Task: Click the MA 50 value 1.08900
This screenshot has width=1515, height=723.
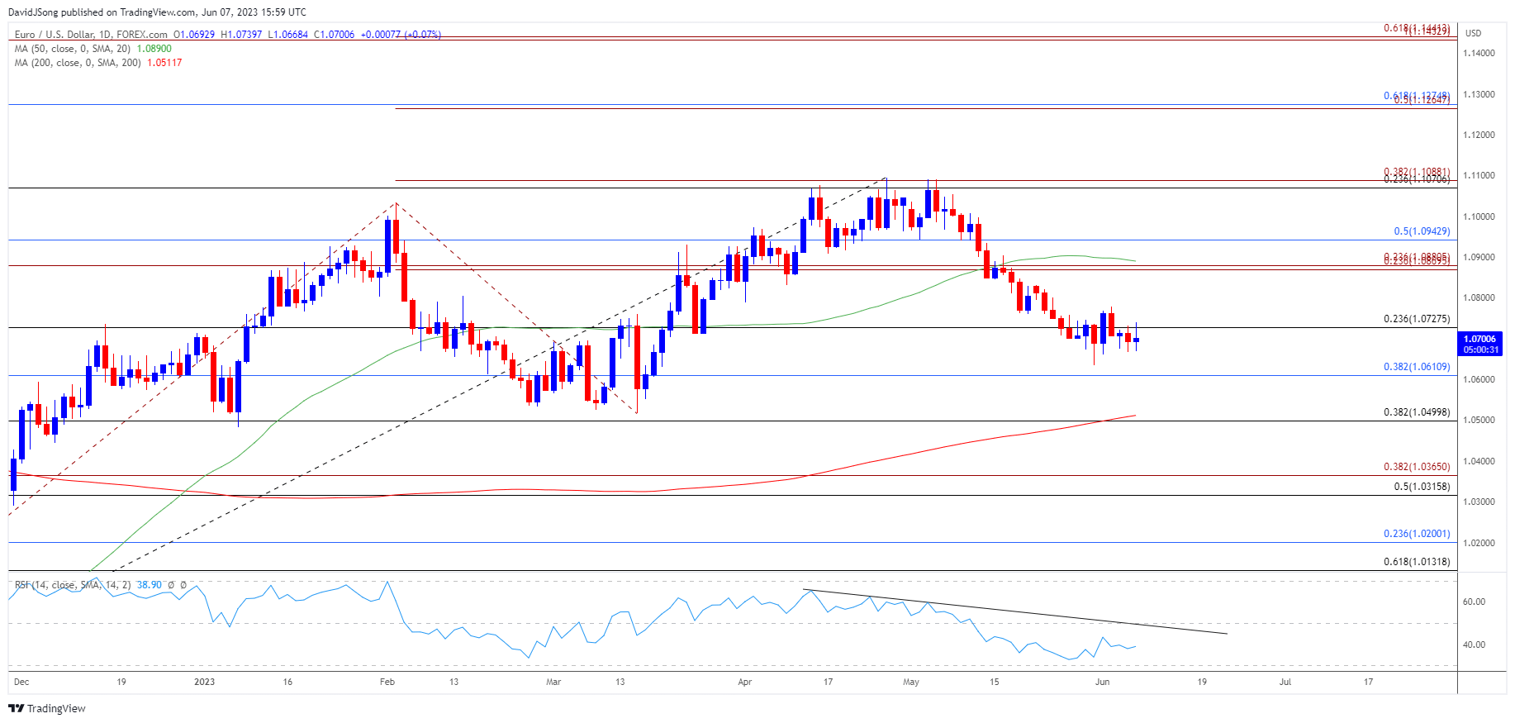Action: pyautogui.click(x=154, y=49)
